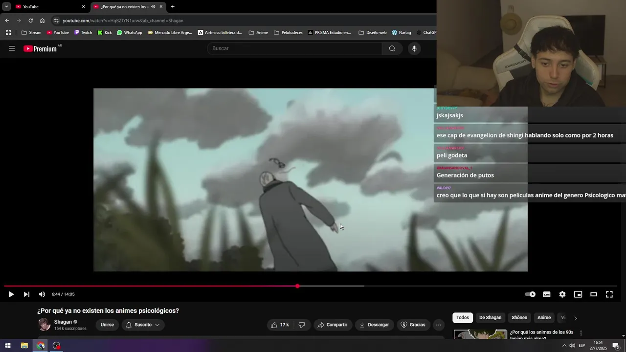Open the Pelotudeces bookmarks folder
The image size is (626, 352).
point(288,33)
